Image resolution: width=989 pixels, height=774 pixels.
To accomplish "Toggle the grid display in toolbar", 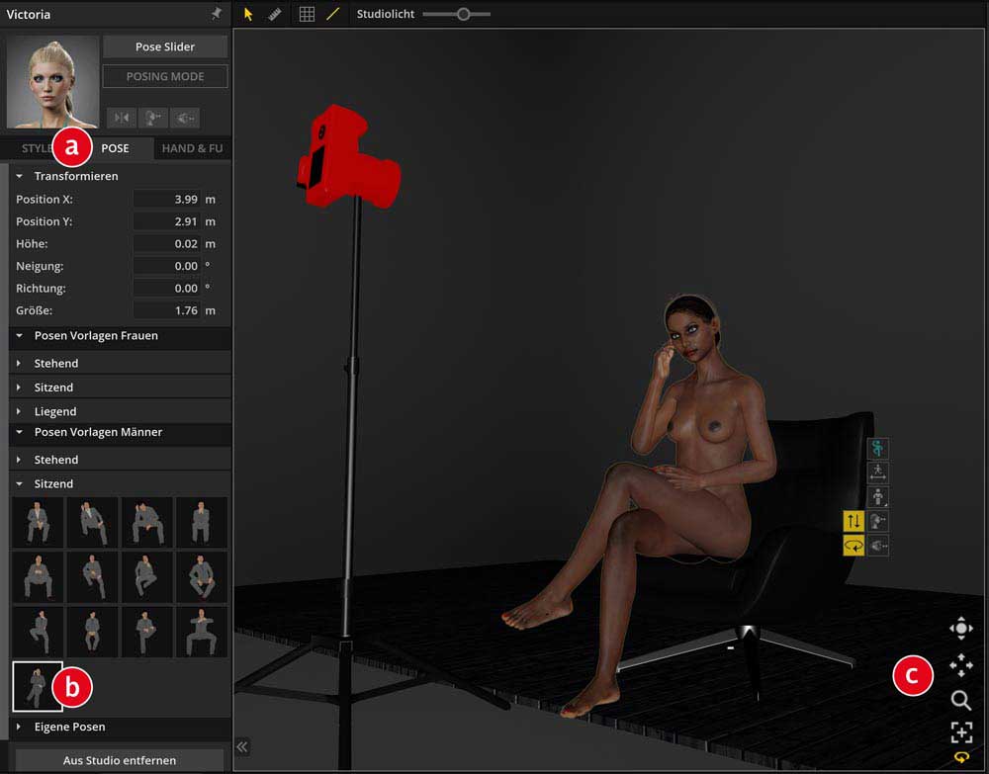I will click(x=307, y=15).
